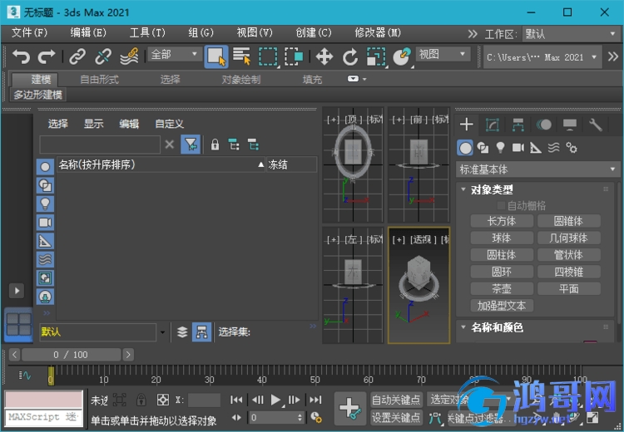
Task: Open the 全部 selection filter dropdown
Action: coord(175,54)
